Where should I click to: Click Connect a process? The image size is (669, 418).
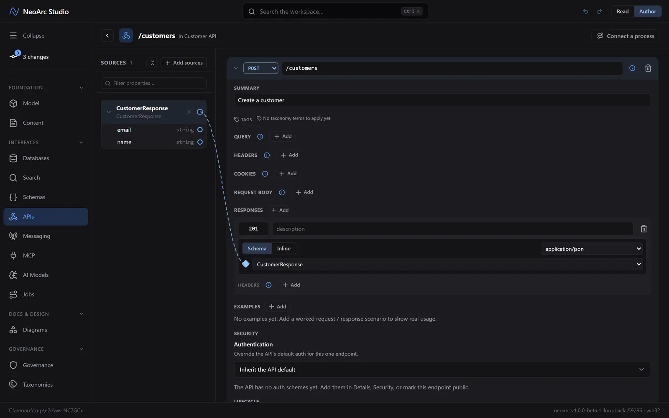[626, 36]
